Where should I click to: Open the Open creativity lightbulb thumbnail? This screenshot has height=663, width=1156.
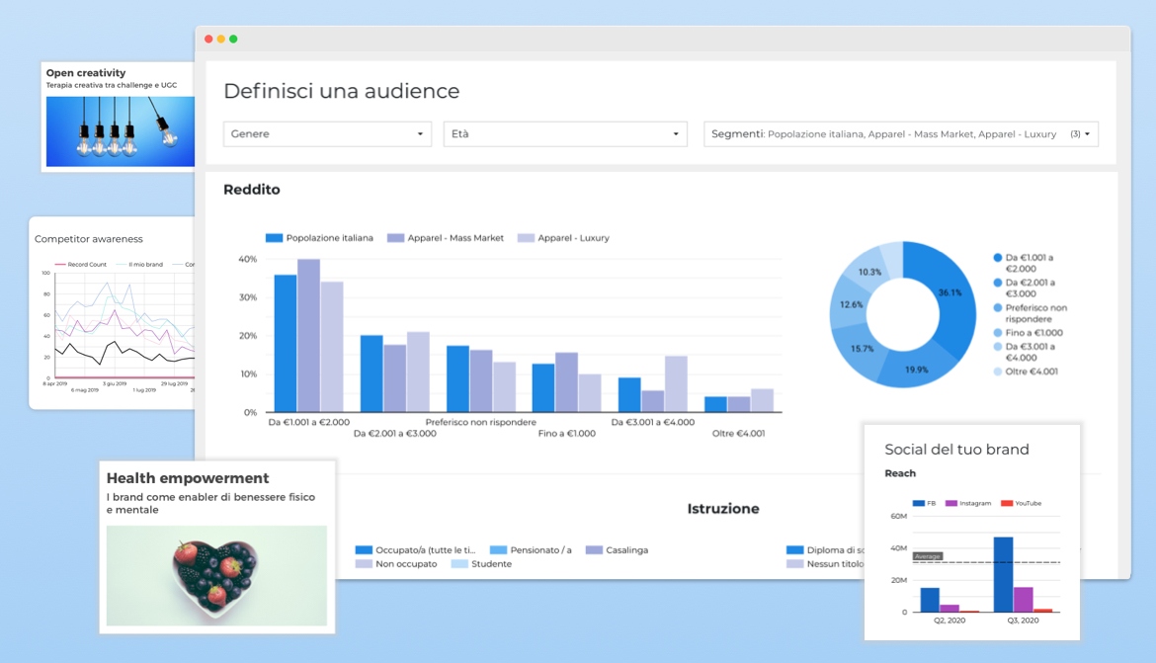click(120, 130)
